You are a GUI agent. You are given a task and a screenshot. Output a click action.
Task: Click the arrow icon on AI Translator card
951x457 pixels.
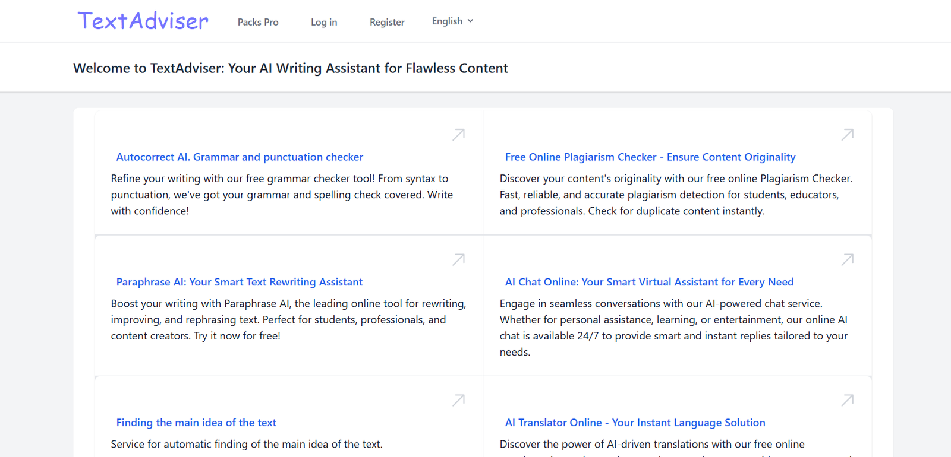click(848, 400)
